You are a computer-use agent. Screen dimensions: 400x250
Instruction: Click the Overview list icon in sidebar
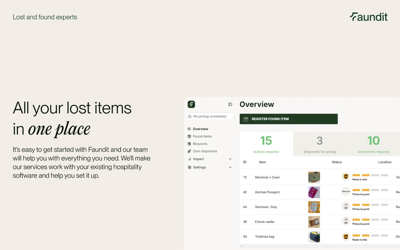point(189,129)
